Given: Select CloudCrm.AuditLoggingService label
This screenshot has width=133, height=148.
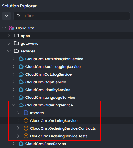Looking at the screenshot, I should (x=53, y=67).
